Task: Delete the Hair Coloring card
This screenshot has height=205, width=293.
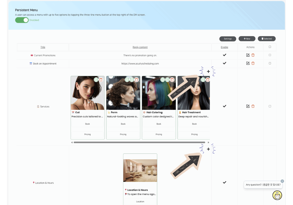Action: [172, 80]
